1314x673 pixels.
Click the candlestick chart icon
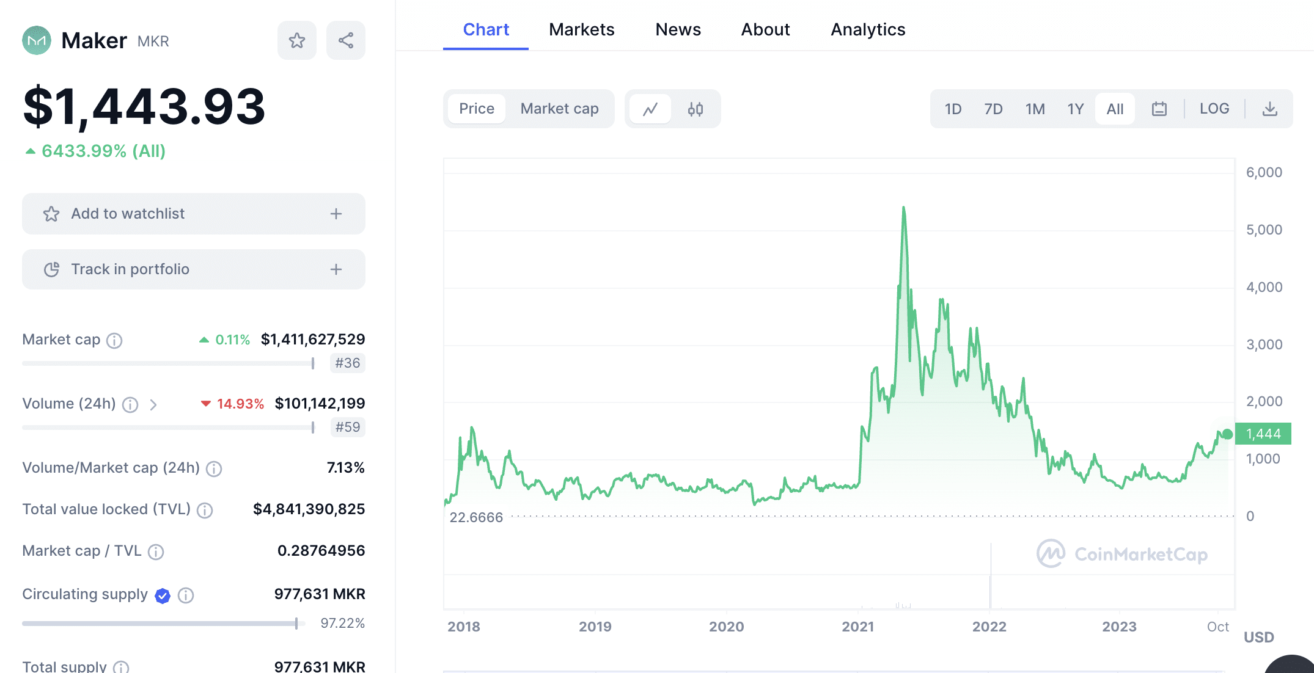(x=694, y=108)
